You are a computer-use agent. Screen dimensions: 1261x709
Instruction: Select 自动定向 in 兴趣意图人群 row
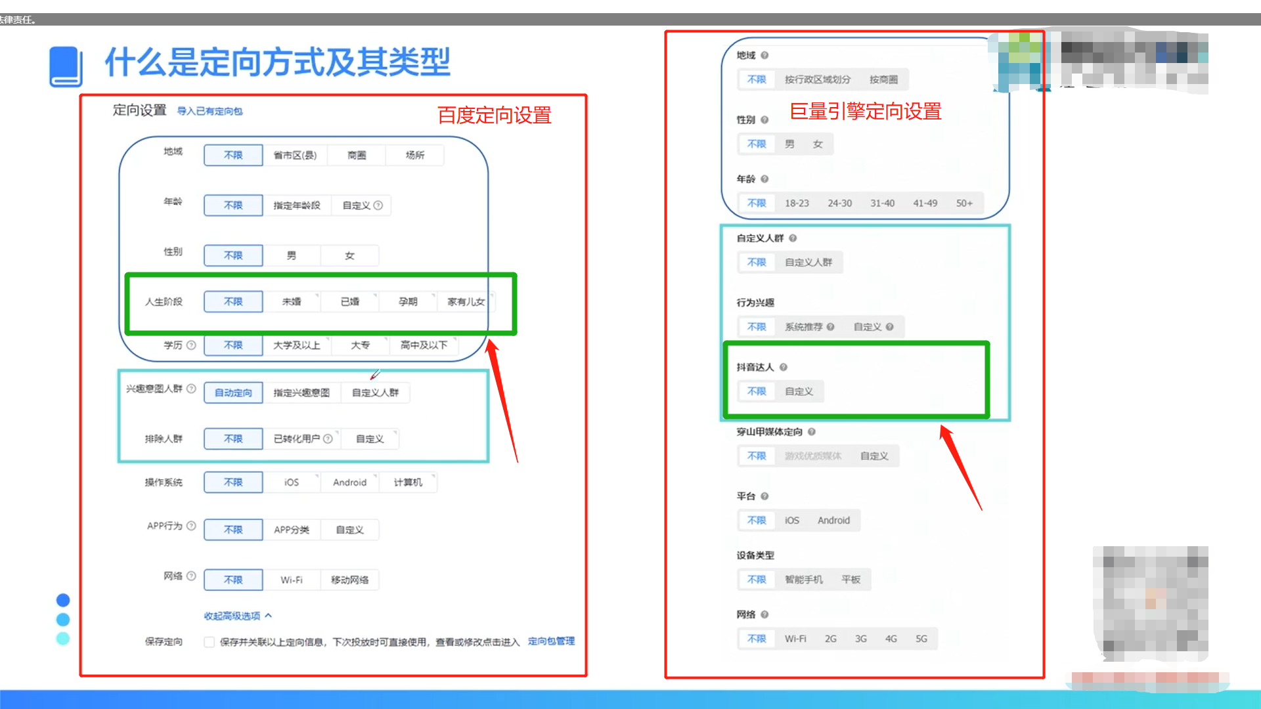(233, 393)
